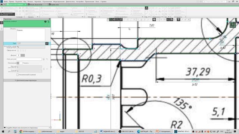Toggle the Отклонения / Предель switch

pyautogui.click(x=19, y=63)
